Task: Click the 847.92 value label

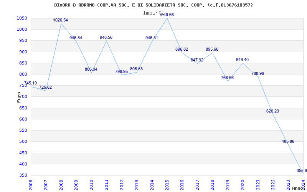Action: tap(197, 60)
